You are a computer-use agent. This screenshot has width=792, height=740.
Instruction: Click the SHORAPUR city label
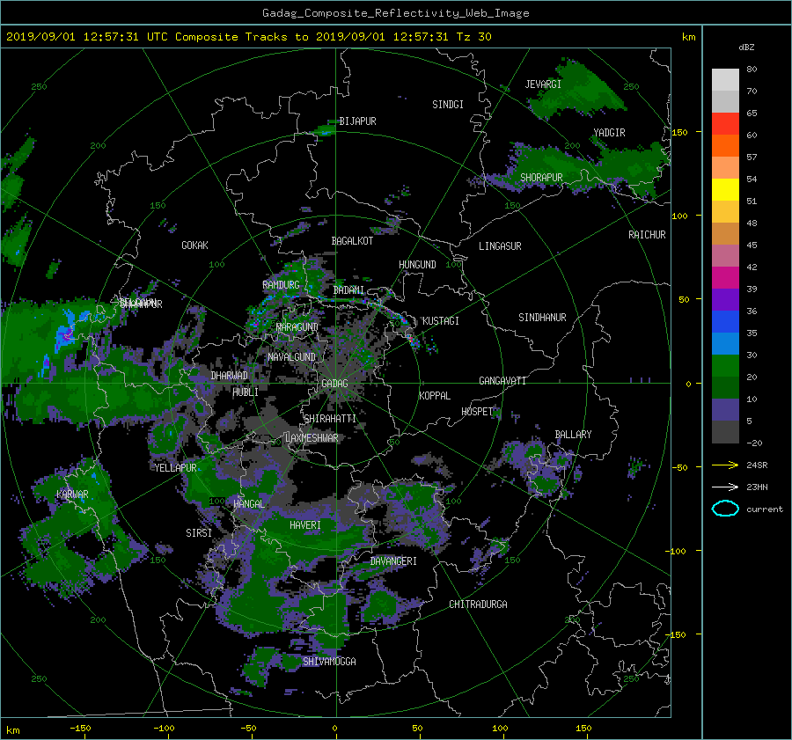pos(541,178)
